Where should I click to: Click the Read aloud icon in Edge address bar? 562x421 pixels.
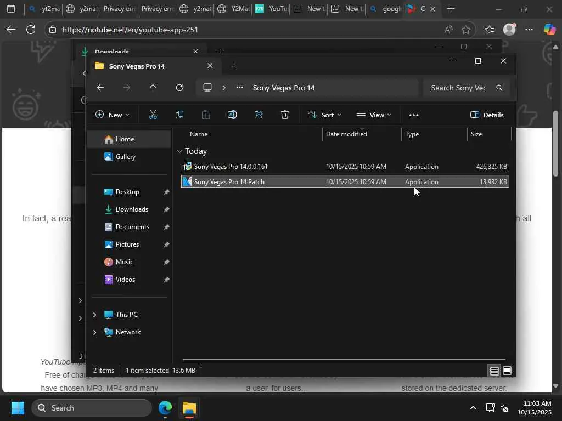click(448, 30)
